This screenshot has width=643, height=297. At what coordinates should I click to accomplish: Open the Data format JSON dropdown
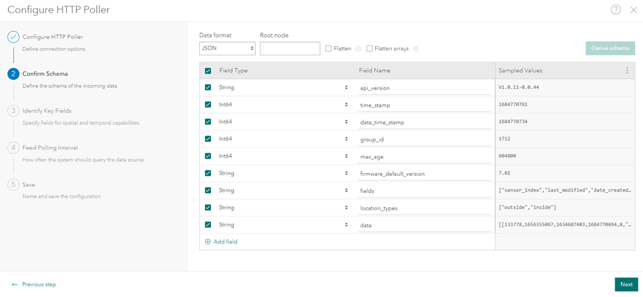coord(227,48)
